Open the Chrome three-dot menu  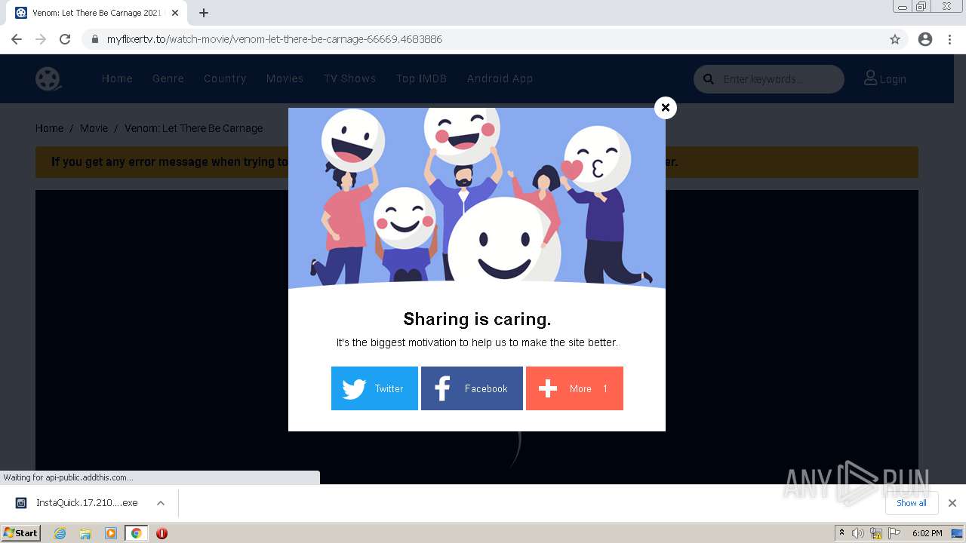tap(950, 39)
